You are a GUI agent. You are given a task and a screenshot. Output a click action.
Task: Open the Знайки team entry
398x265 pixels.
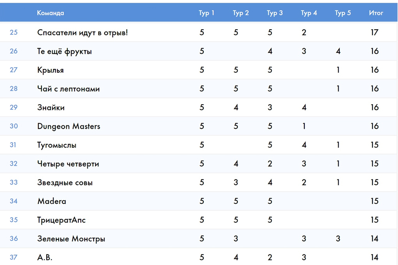51,107
